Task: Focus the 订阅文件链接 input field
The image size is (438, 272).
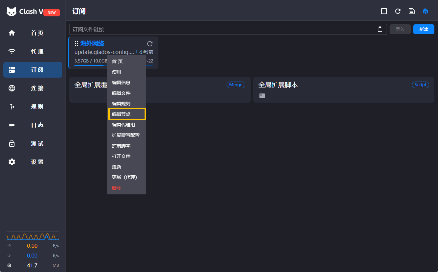Action: [x=228, y=29]
